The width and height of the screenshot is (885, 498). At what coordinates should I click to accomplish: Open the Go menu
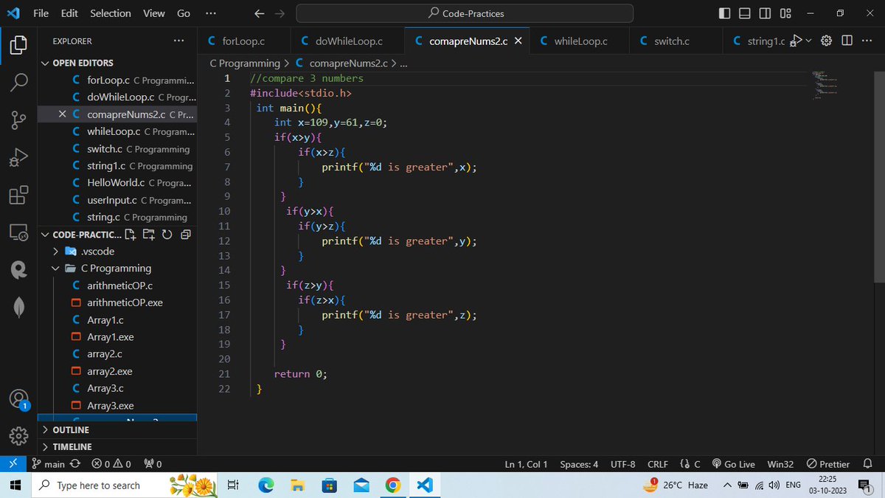coord(184,13)
